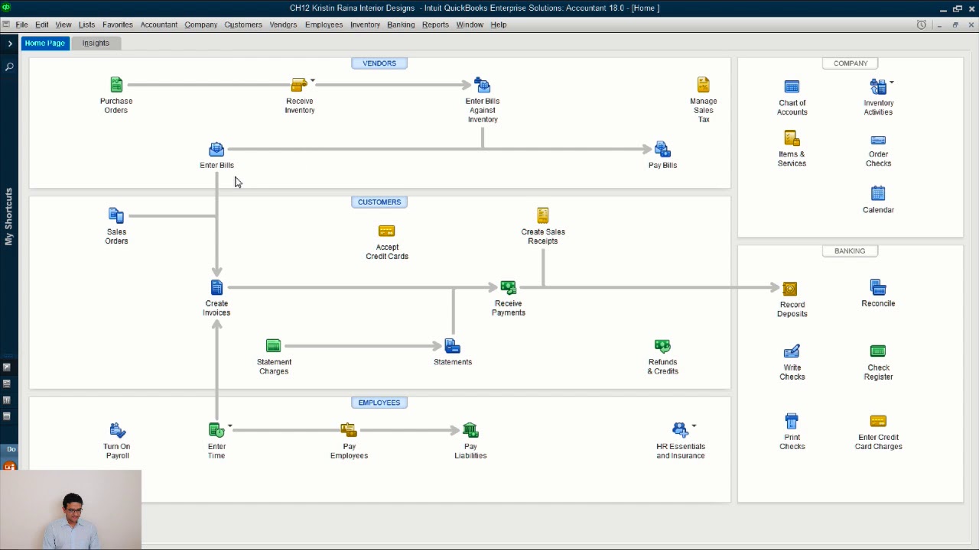Open HR Essentials and Insurance
The height and width of the screenshot is (550, 979).
(680, 430)
